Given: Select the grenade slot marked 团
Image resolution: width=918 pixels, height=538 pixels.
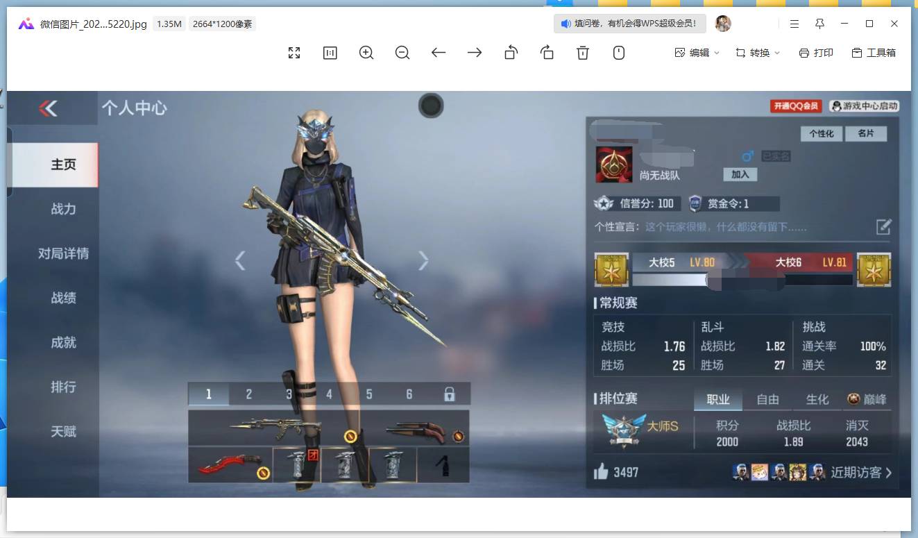Looking at the screenshot, I should coord(297,464).
